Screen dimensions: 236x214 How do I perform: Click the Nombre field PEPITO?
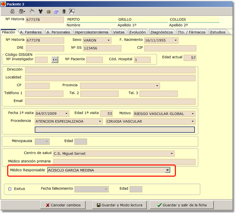click(92, 20)
